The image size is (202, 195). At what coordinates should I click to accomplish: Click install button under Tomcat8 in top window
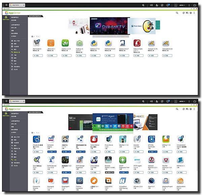(x=167, y=56)
